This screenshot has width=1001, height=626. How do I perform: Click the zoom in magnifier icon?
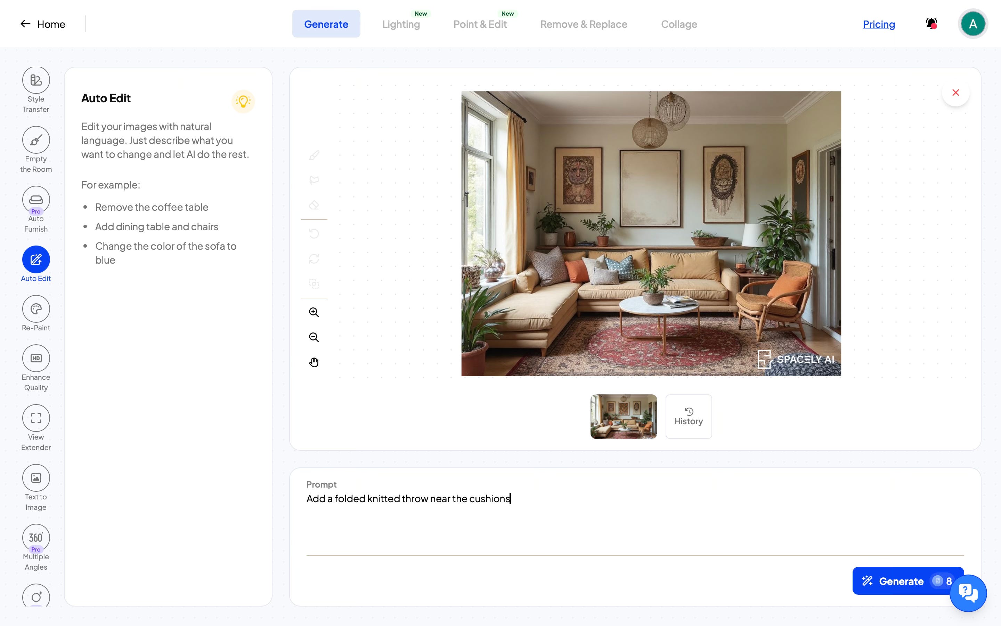click(x=314, y=312)
